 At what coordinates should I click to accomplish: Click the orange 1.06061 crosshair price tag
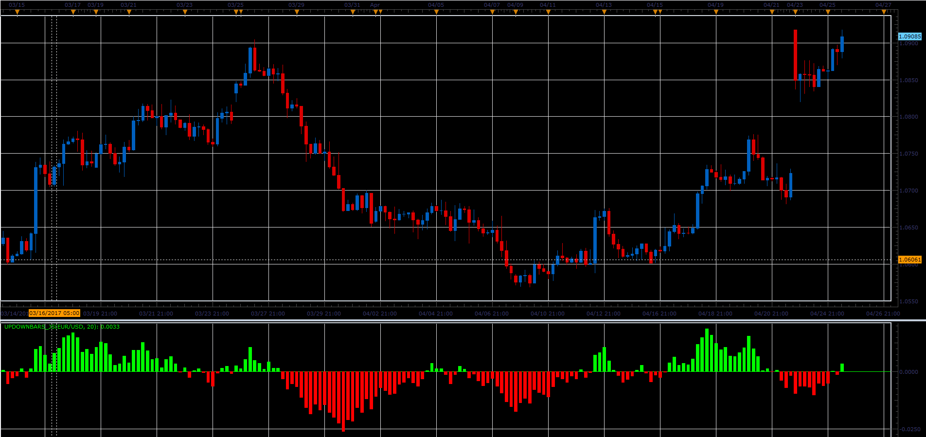point(909,260)
